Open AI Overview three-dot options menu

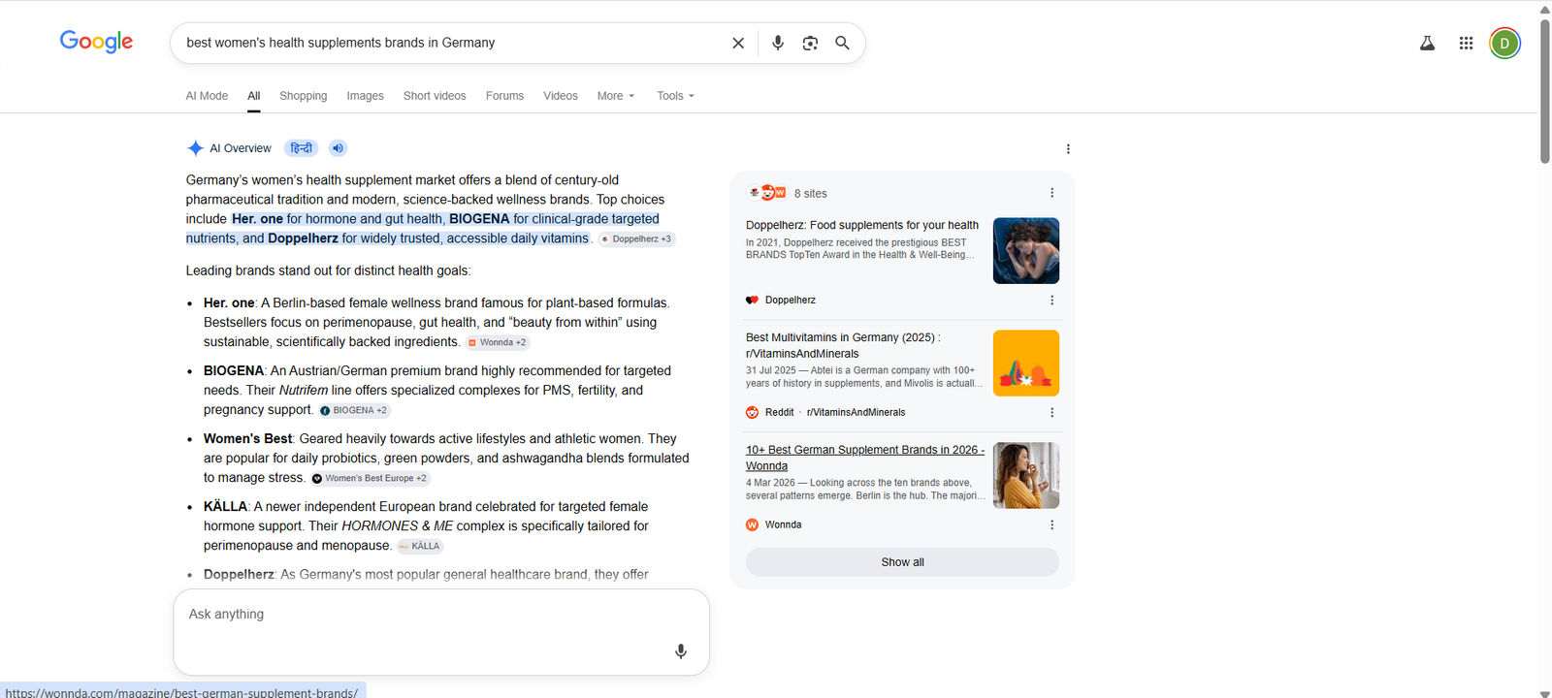pos(1068,149)
